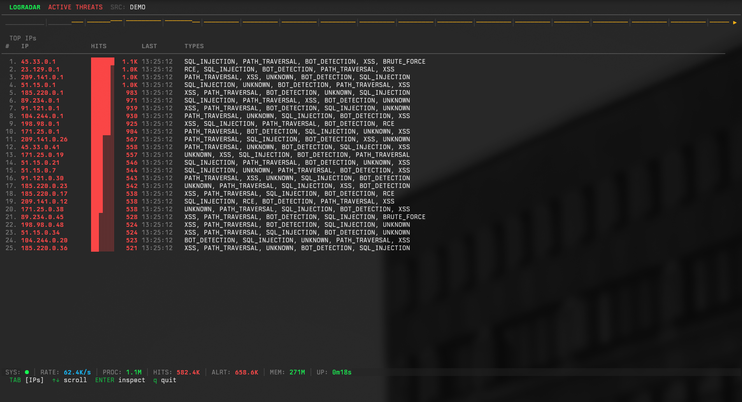This screenshot has width=742, height=402.
Task: Select IP address 185.220.0.36 in last row
Action: [x=44, y=248]
